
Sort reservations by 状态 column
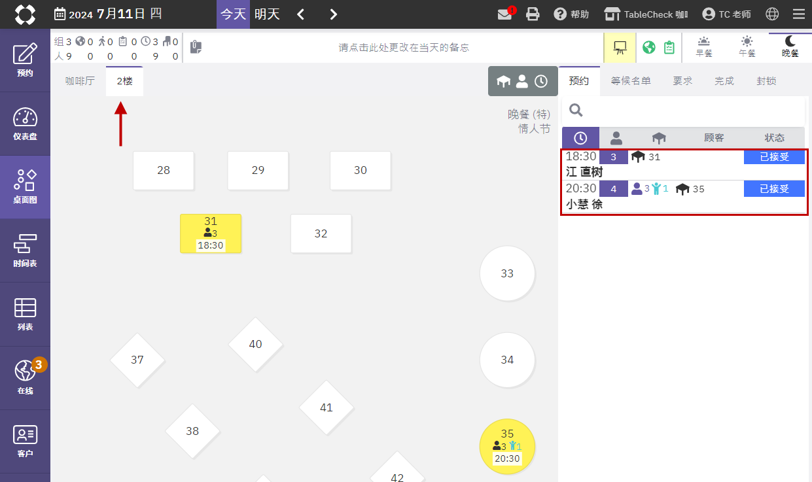click(x=775, y=138)
